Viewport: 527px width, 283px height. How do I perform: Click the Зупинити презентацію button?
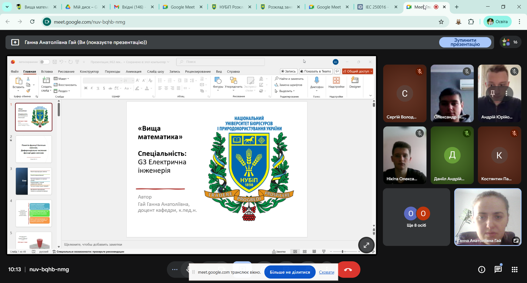[x=465, y=42]
